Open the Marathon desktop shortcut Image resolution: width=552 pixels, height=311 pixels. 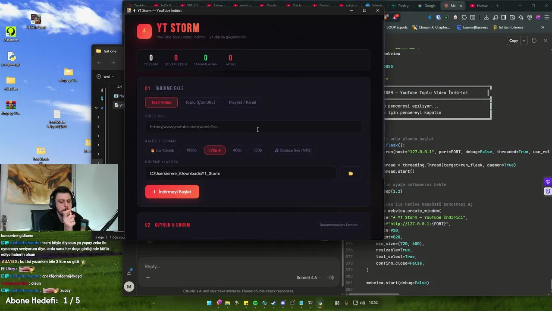tap(11, 34)
